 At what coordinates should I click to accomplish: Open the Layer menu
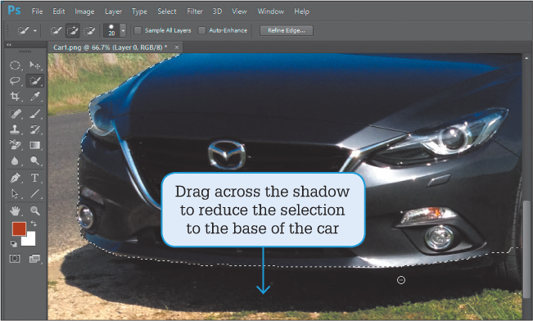click(x=113, y=11)
